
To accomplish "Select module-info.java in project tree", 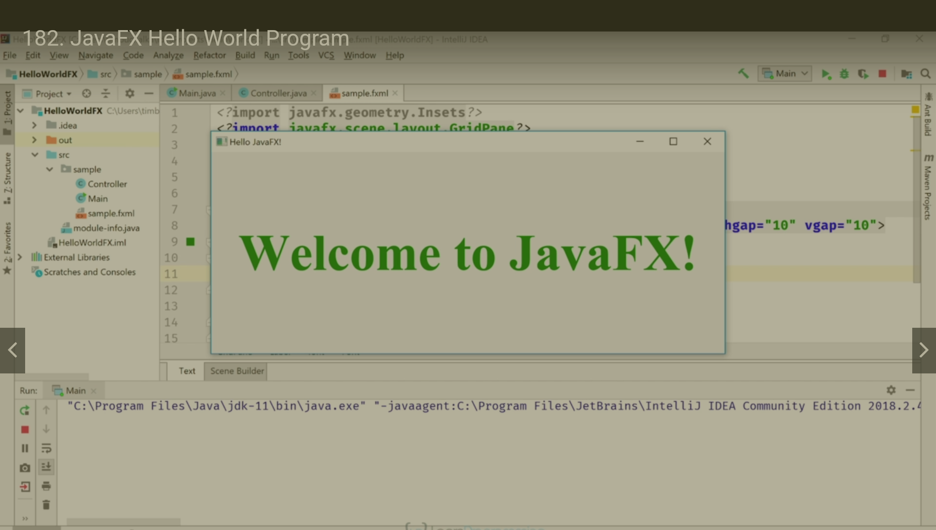I will (x=106, y=228).
